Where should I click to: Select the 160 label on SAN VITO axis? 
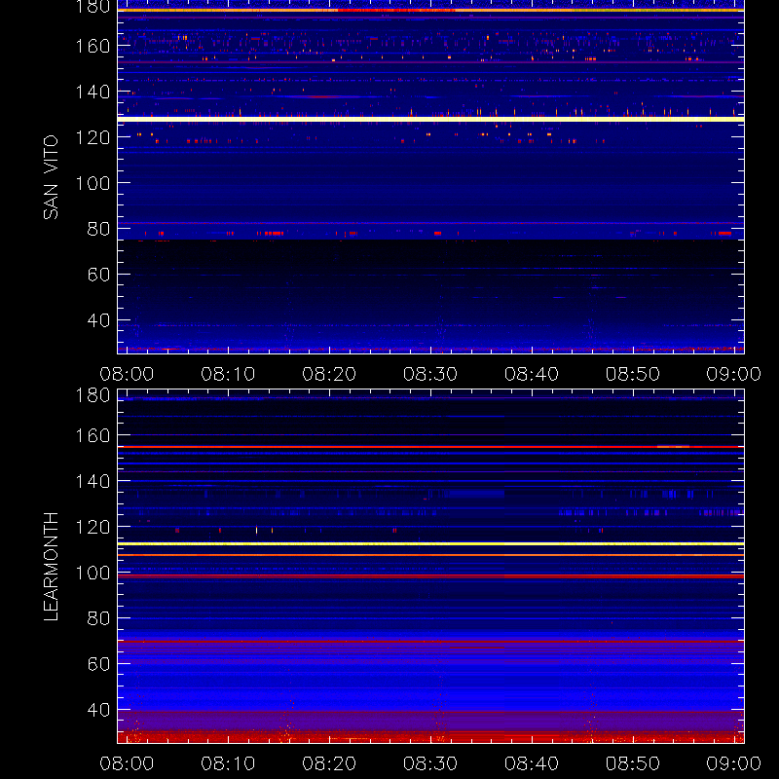[93, 46]
